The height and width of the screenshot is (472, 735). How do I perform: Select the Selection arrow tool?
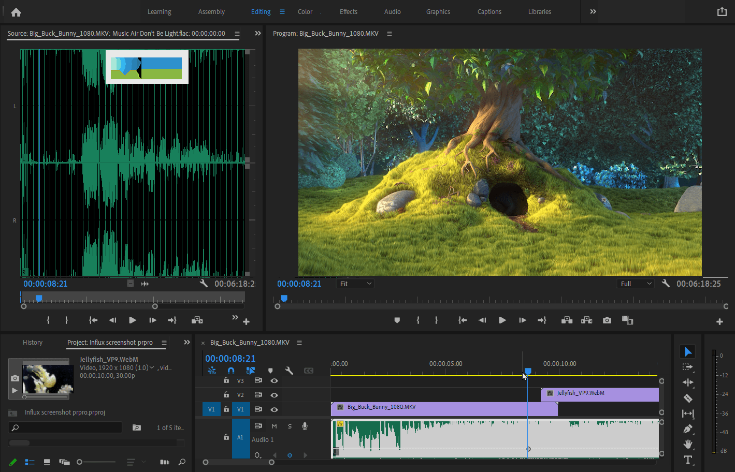[x=688, y=352]
